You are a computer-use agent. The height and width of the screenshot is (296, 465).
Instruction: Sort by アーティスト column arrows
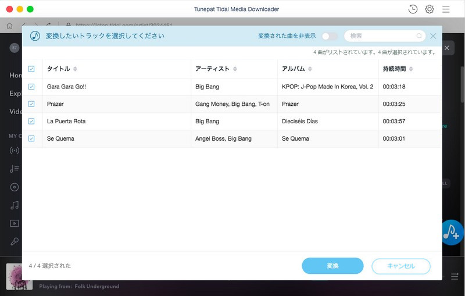(235, 69)
